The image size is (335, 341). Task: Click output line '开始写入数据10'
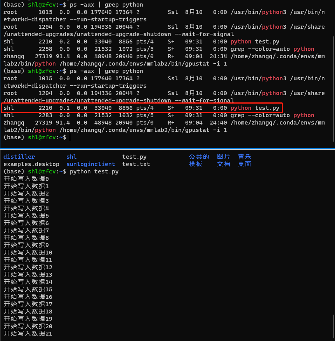pos(28,253)
